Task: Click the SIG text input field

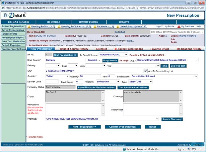Action: (90, 71)
